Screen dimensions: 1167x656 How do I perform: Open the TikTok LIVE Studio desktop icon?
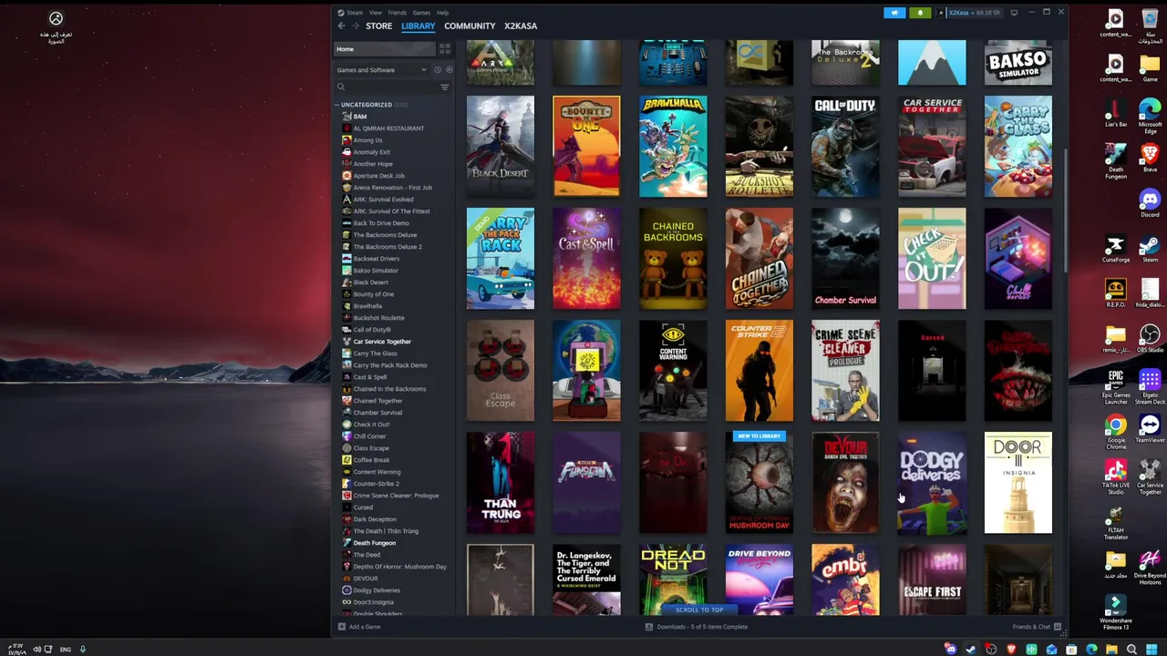1116,475
